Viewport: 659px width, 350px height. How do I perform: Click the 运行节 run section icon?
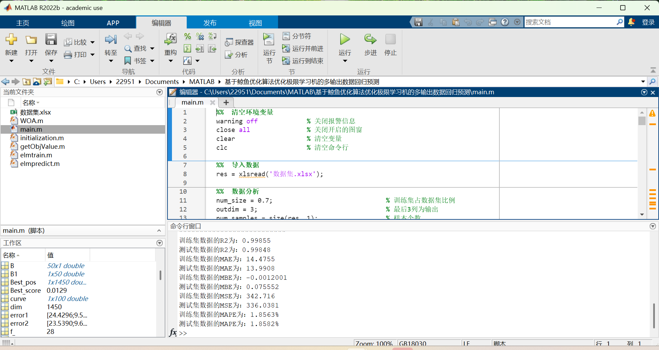coord(269,39)
